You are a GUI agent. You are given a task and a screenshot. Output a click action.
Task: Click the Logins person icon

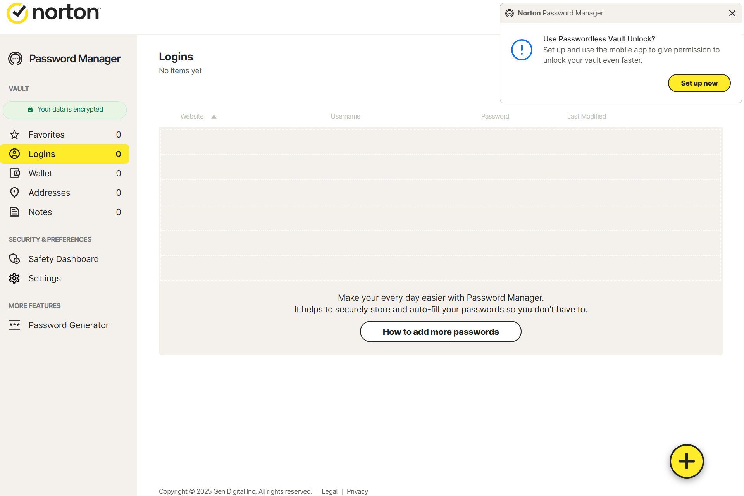tap(14, 154)
